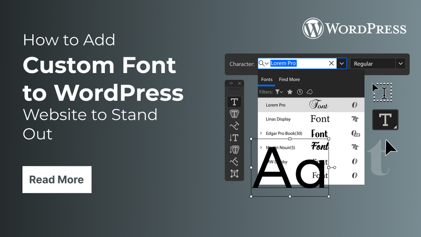Toggle the cloud activated fonts filter
421x237 pixels.
309,92
